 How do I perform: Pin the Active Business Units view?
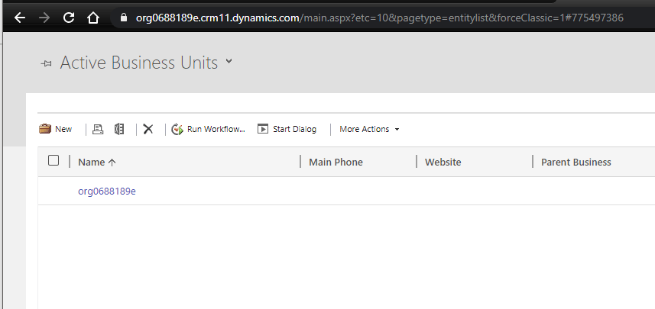(46, 64)
